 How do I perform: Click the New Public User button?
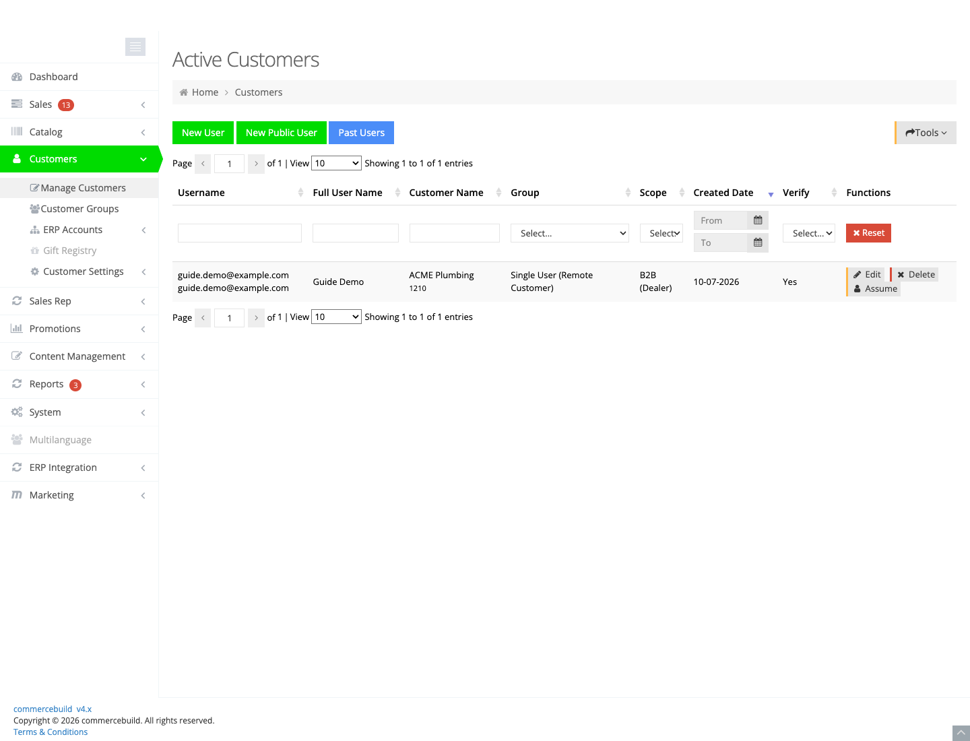coord(282,133)
